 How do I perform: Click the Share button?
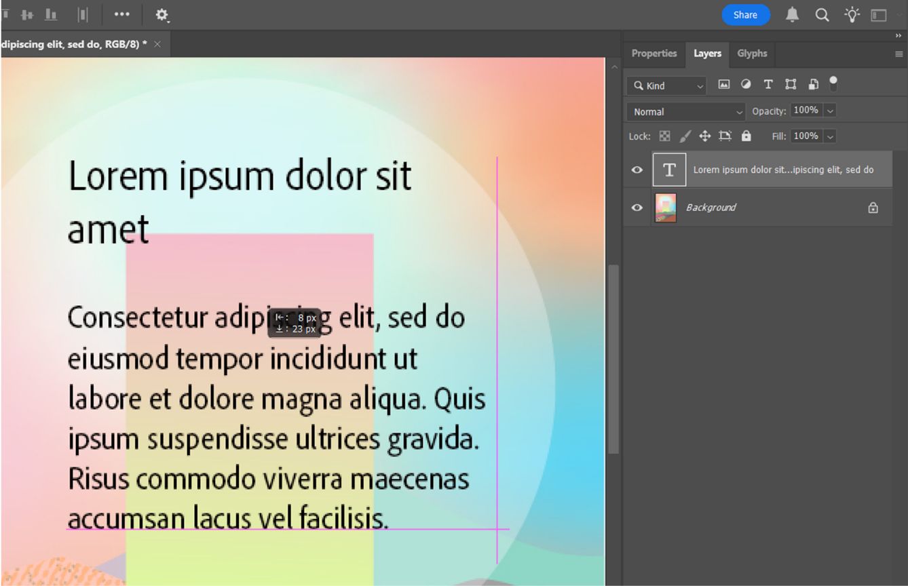pyautogui.click(x=746, y=14)
